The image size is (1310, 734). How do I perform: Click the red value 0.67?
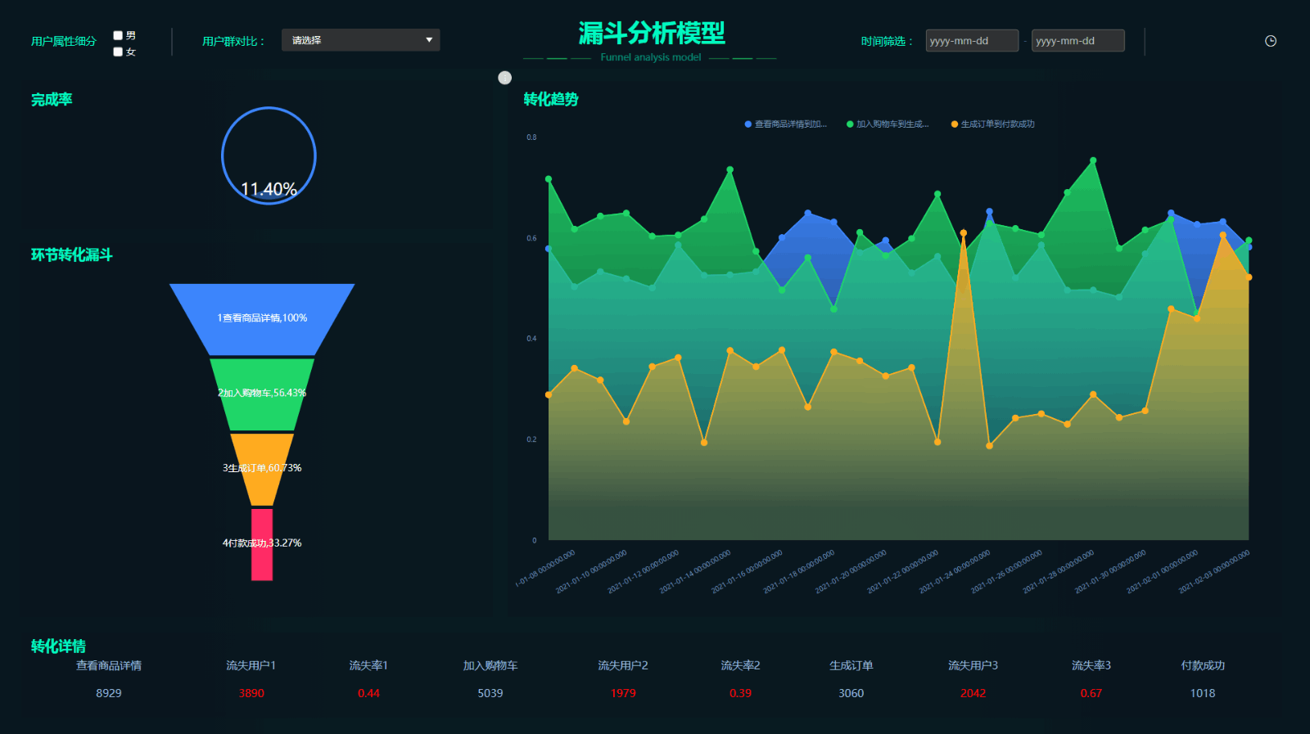1091,693
